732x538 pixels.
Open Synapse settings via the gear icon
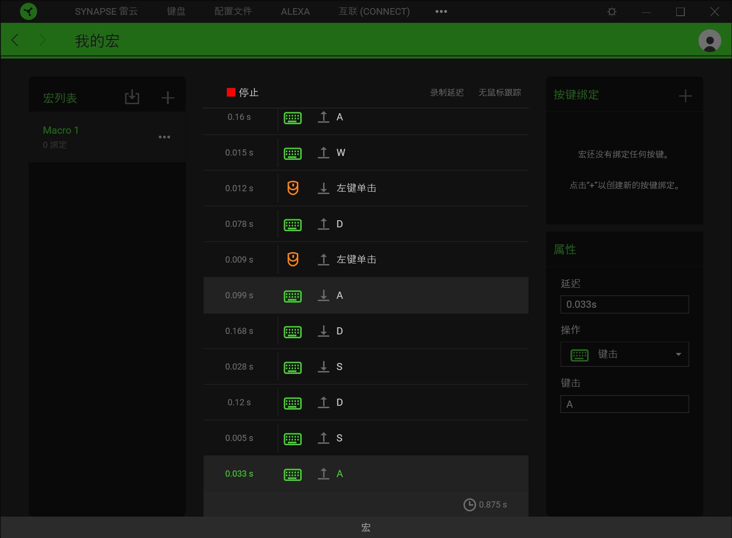(611, 11)
